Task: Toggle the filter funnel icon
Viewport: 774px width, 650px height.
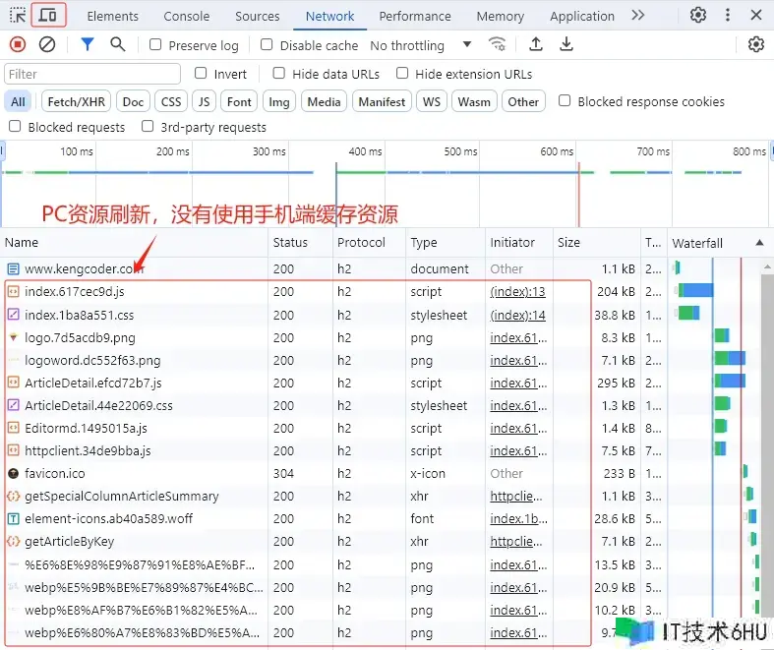Action: pyautogui.click(x=88, y=44)
